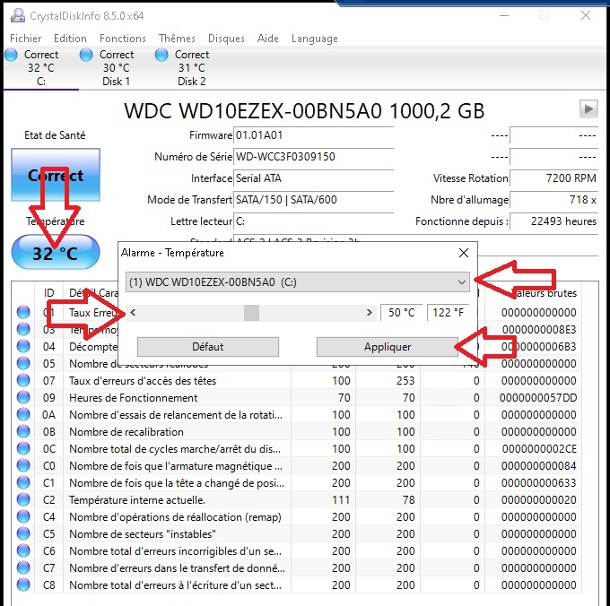
Task: Click the 22493 heures field
Action: pos(554,221)
